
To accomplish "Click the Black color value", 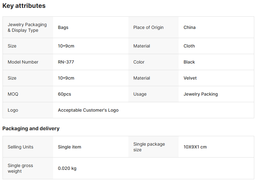I will pos(189,62).
